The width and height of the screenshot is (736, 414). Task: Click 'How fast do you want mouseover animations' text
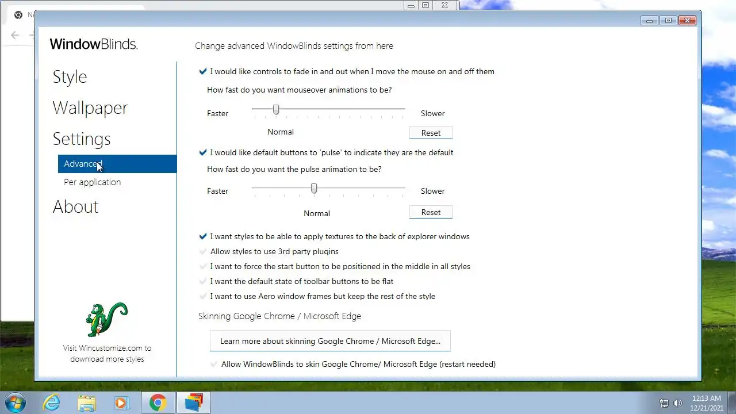tap(300, 90)
